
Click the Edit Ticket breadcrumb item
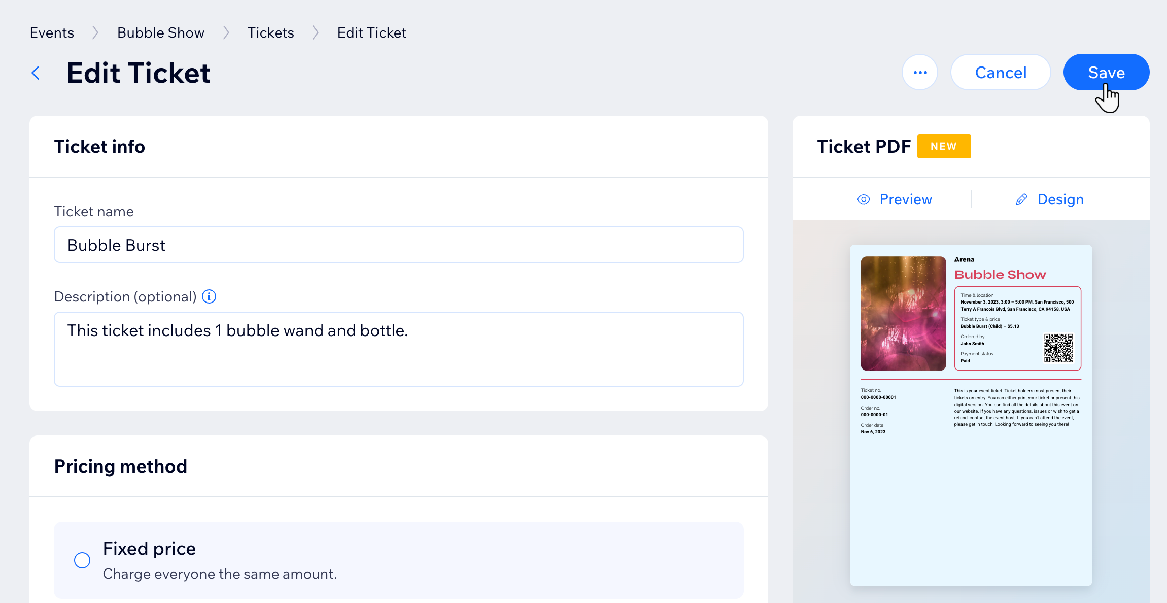coord(372,33)
